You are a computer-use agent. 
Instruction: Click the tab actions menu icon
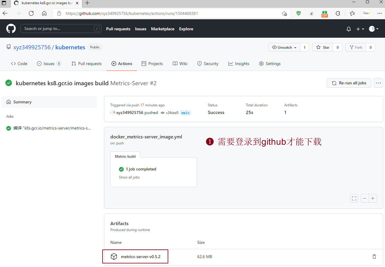pos(4,3)
